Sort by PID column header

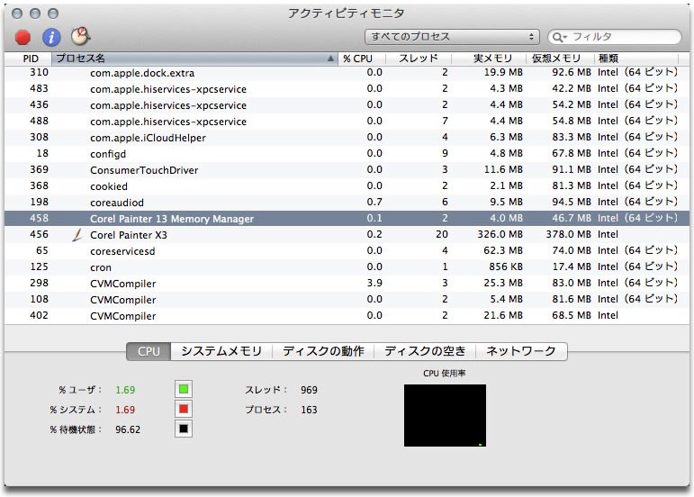28,59
